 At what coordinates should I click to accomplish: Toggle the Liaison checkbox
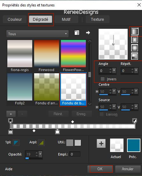click(x=101, y=114)
